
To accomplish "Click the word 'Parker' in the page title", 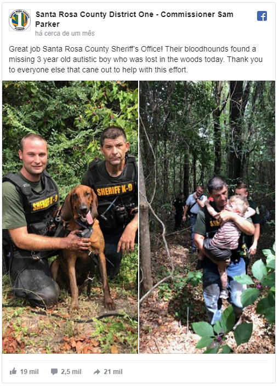I will point(48,25).
